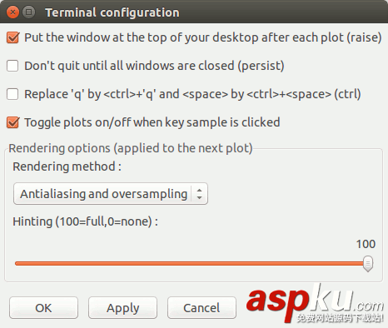This screenshot has height=328, width=388.
Task: Dismiss the dialog with Cancel
Action: [201, 308]
